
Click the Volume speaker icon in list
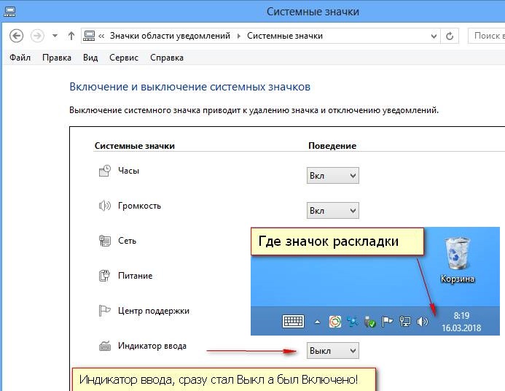click(104, 206)
